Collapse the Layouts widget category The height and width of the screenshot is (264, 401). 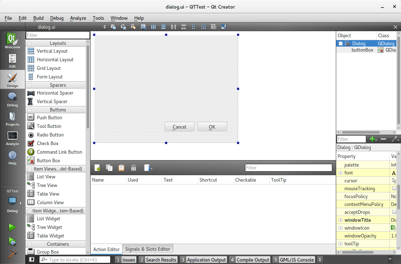pos(30,43)
